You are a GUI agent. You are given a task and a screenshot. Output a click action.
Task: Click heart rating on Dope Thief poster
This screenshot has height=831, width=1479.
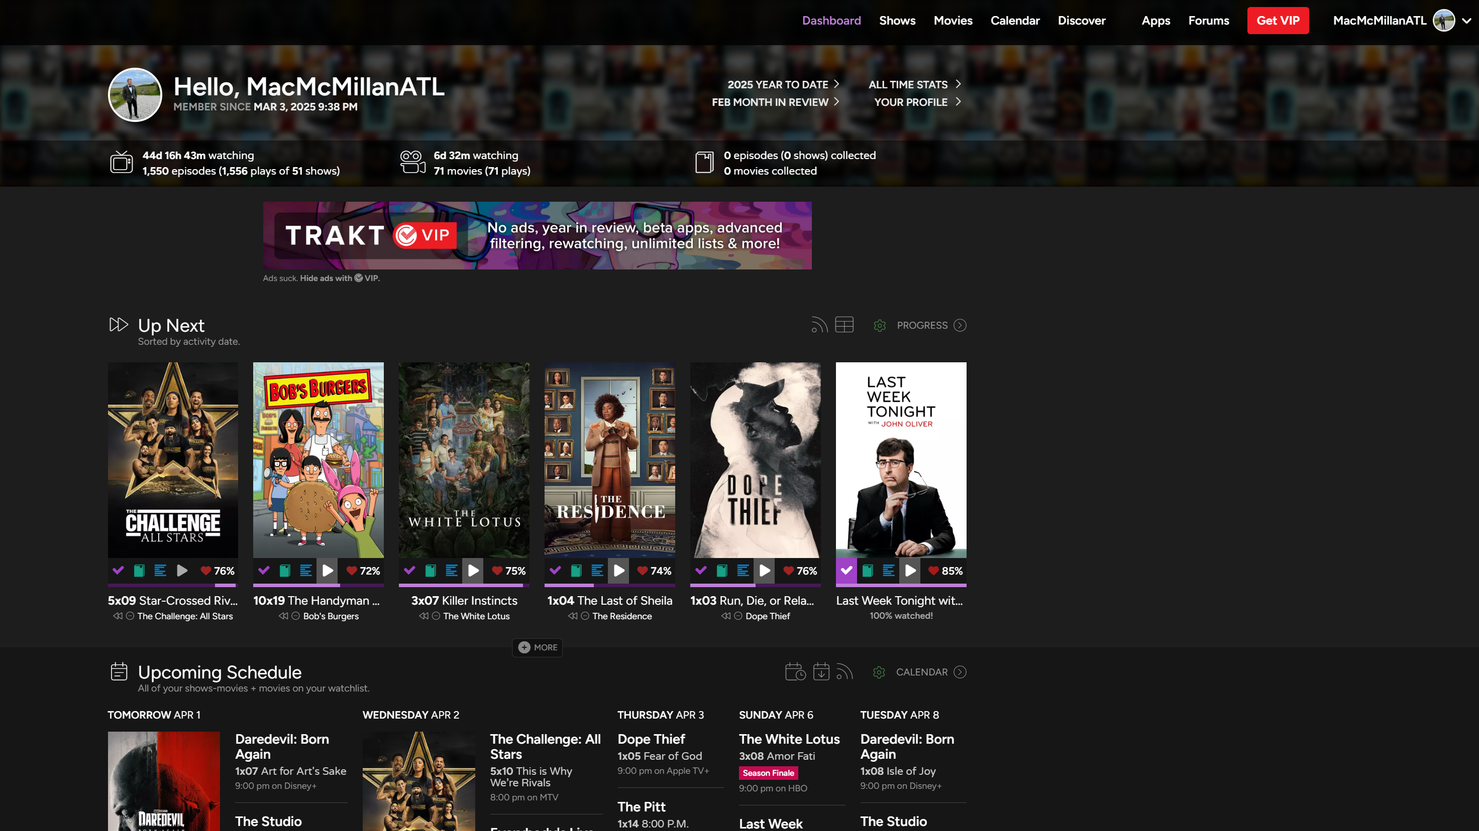tap(788, 571)
